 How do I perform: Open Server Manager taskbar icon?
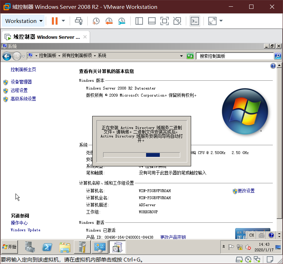tap(30, 247)
